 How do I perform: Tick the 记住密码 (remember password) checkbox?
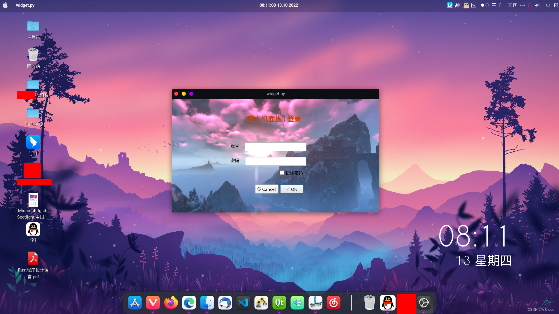[x=282, y=173]
